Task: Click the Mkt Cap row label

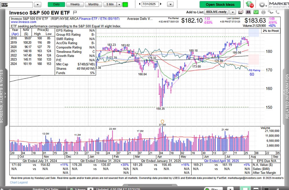Action: (62, 64)
